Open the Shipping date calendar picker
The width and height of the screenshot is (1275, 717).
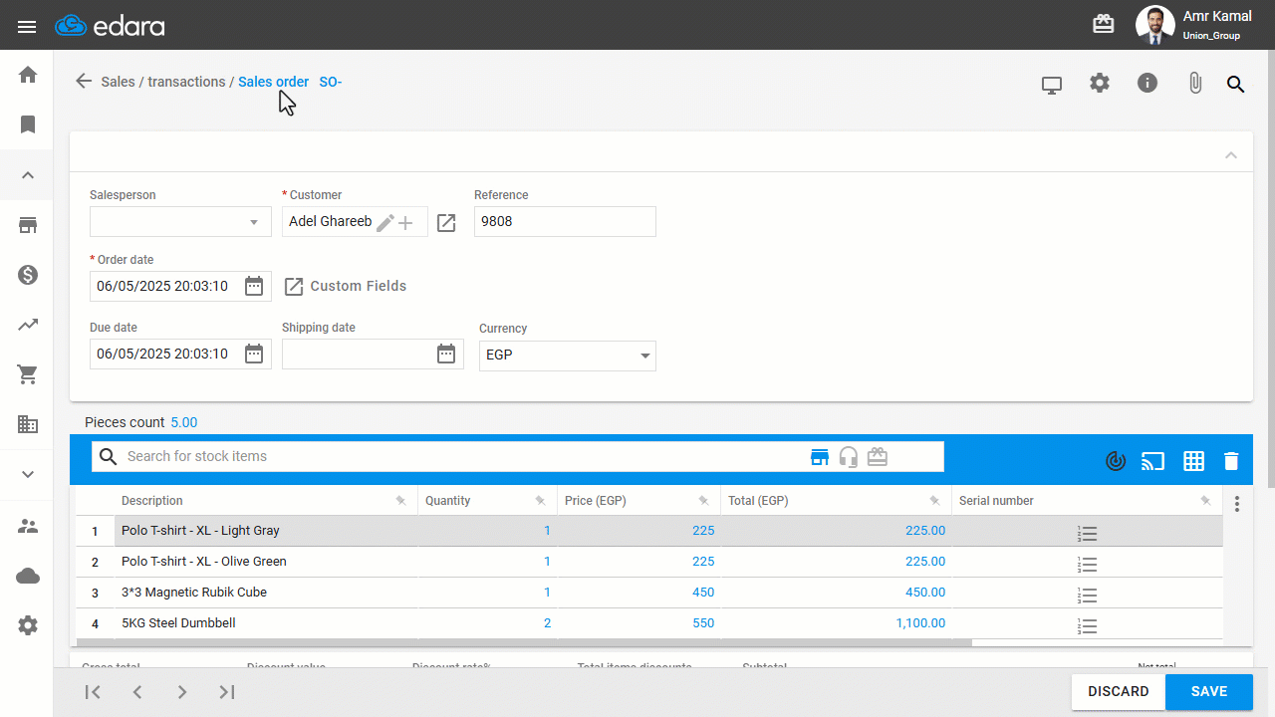[446, 354]
